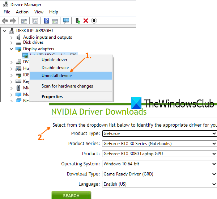Screen dimensions: 217x199
Task: Select the Display adapters label
Action: point(39,49)
